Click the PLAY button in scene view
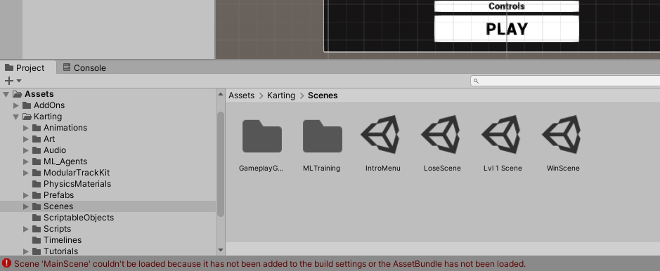The height and width of the screenshot is (271, 660). coord(506,29)
